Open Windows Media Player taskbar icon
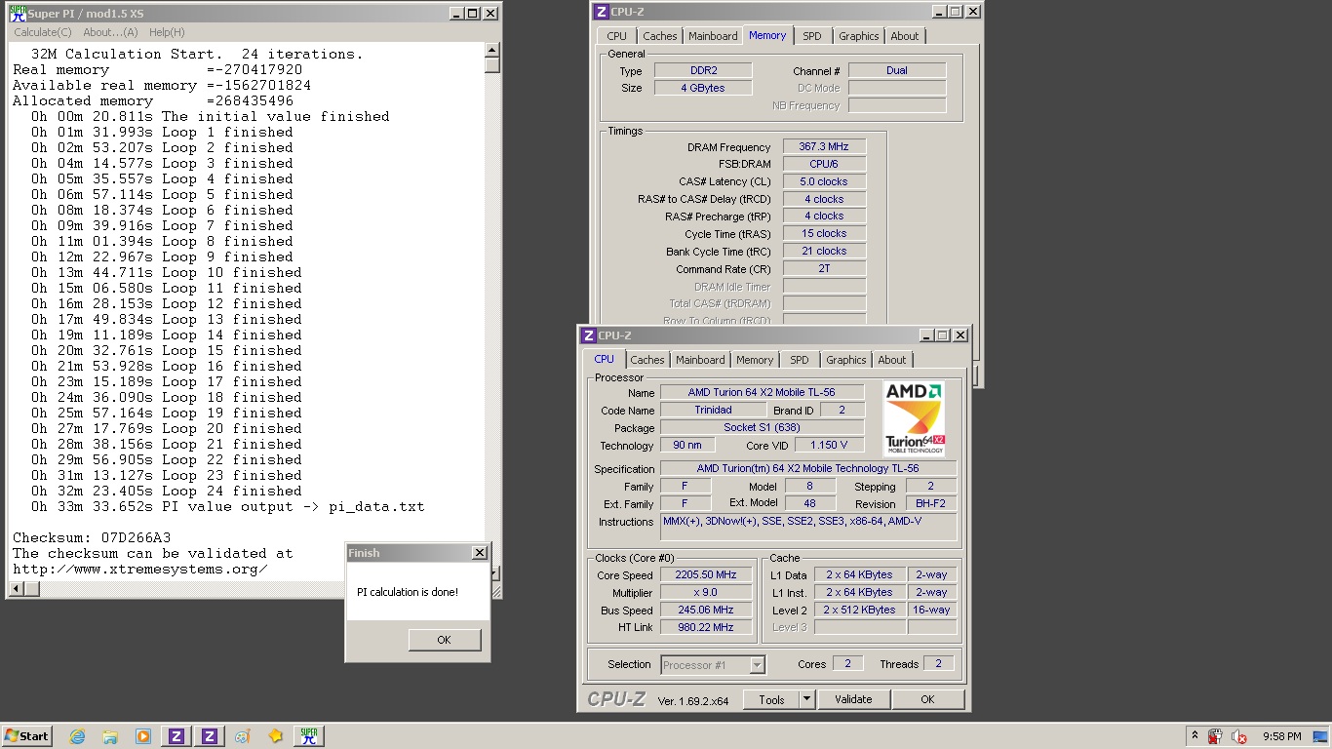The image size is (1332, 749). click(143, 736)
